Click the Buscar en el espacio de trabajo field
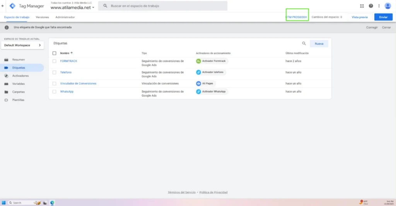The width and height of the screenshot is (396, 206). [163, 6]
